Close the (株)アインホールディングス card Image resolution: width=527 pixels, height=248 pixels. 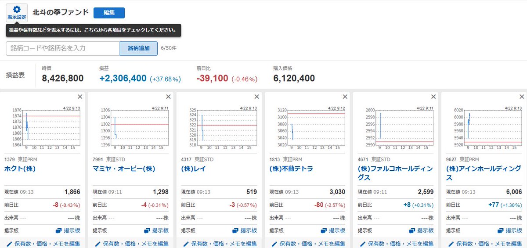tap(521, 97)
